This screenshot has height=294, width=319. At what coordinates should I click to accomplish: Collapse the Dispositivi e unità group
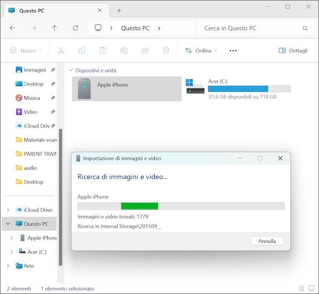click(71, 70)
